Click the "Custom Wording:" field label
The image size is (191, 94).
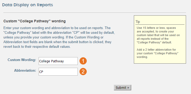tap(22, 60)
